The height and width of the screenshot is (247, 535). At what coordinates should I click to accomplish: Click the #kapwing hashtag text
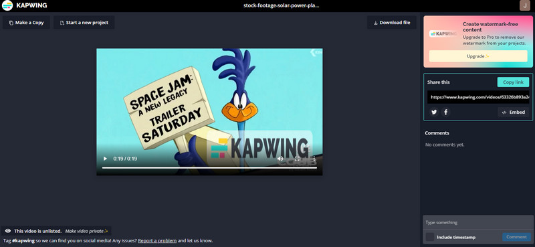(23, 240)
